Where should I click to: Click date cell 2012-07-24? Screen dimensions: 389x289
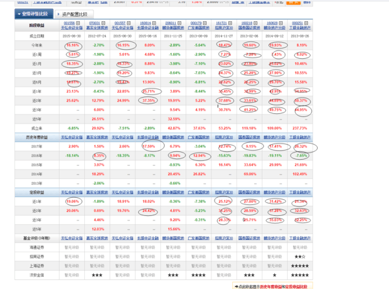click(x=97, y=36)
